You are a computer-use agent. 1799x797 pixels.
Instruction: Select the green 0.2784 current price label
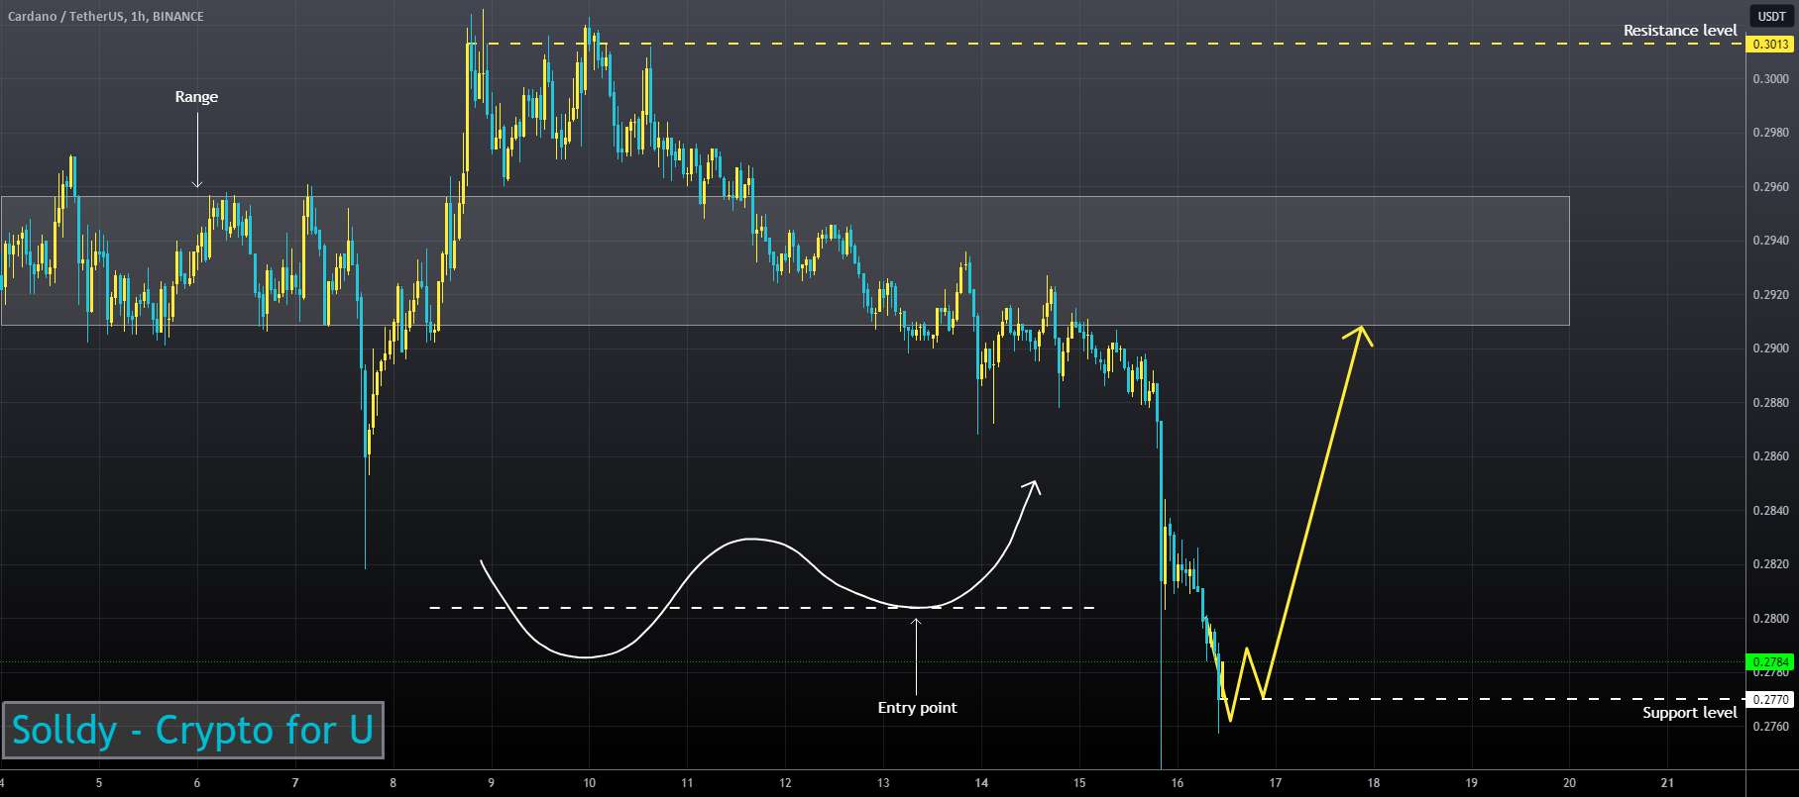pos(1771,661)
